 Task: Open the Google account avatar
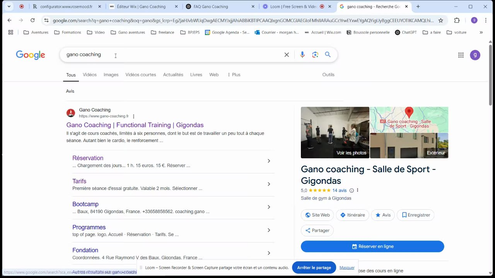click(x=475, y=55)
